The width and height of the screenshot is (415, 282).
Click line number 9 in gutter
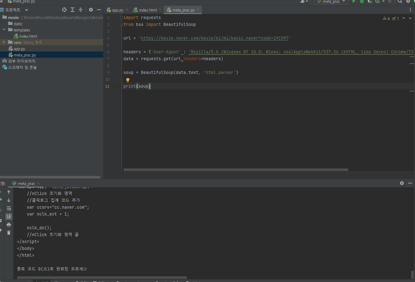(108, 72)
